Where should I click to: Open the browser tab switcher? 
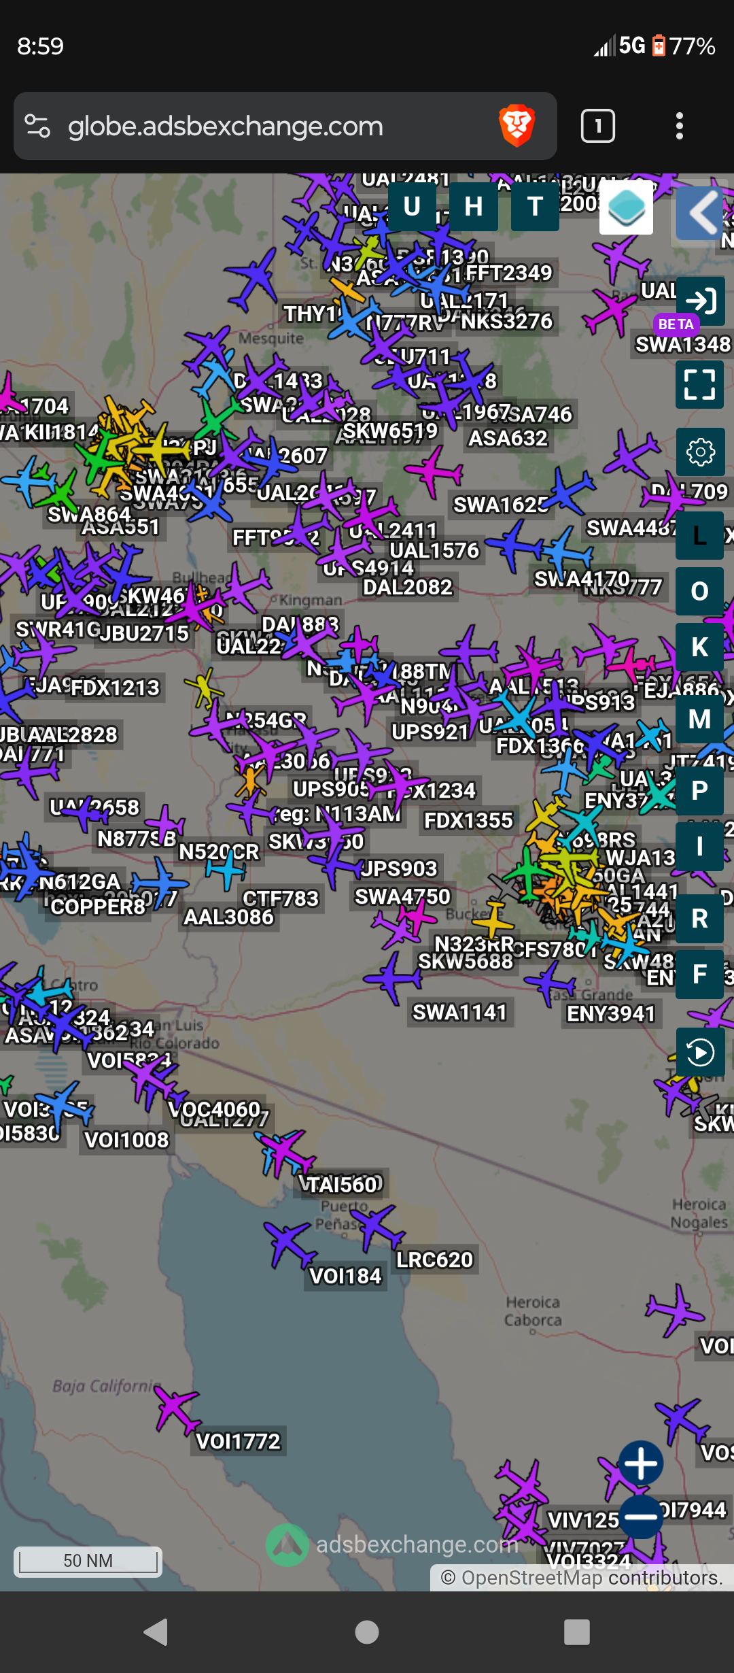598,126
